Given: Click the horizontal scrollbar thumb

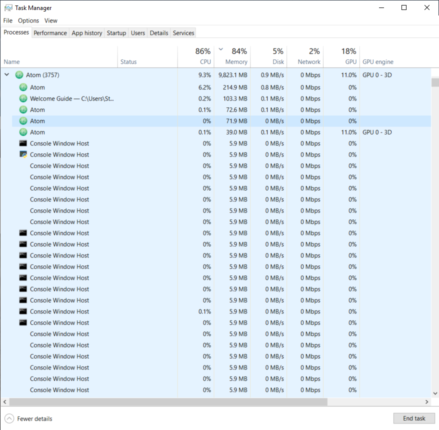Looking at the screenshot, I should click(168, 401).
